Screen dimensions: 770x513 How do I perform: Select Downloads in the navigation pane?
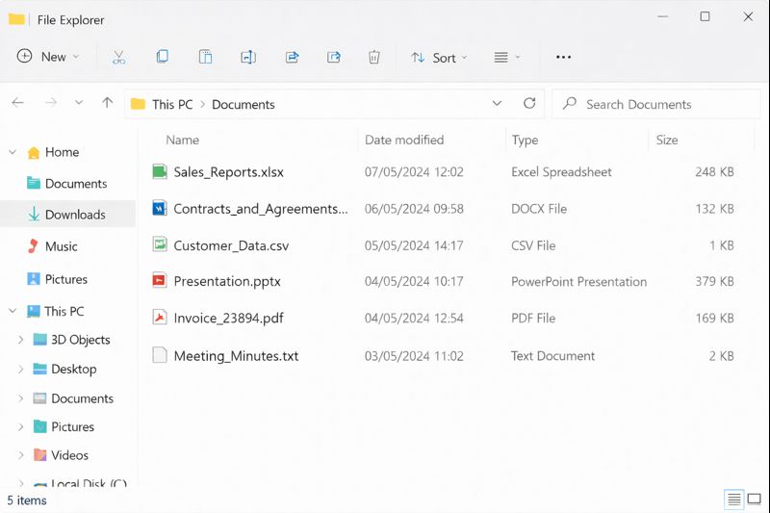[75, 215]
